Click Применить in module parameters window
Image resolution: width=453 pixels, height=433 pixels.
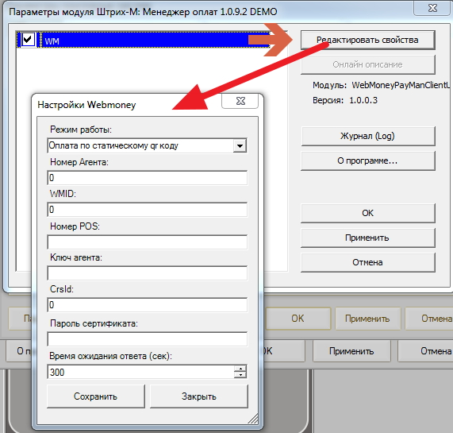(368, 238)
